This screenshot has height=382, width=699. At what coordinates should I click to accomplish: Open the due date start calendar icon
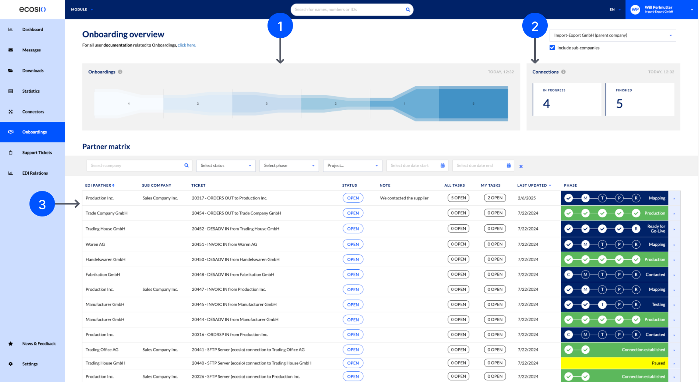pyautogui.click(x=443, y=166)
